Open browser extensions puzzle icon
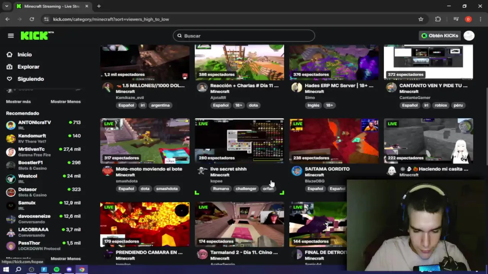The height and width of the screenshot is (274, 488). [x=438, y=19]
